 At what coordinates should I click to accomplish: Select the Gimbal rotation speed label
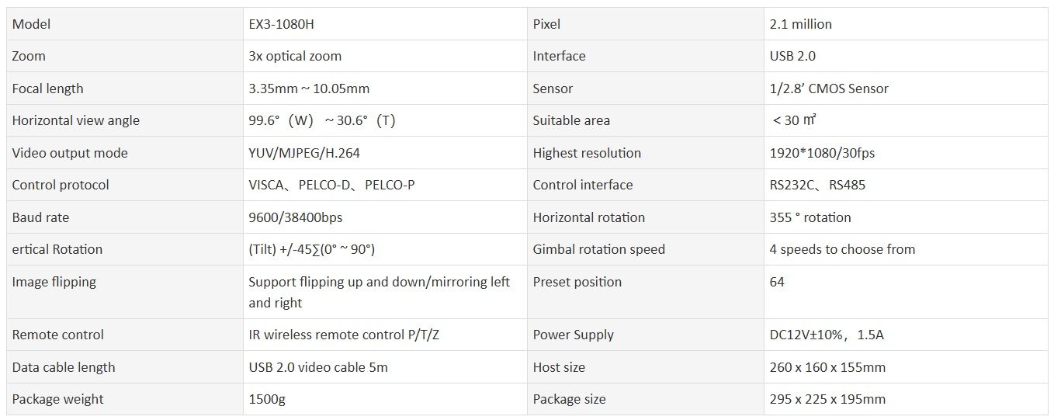tap(599, 249)
